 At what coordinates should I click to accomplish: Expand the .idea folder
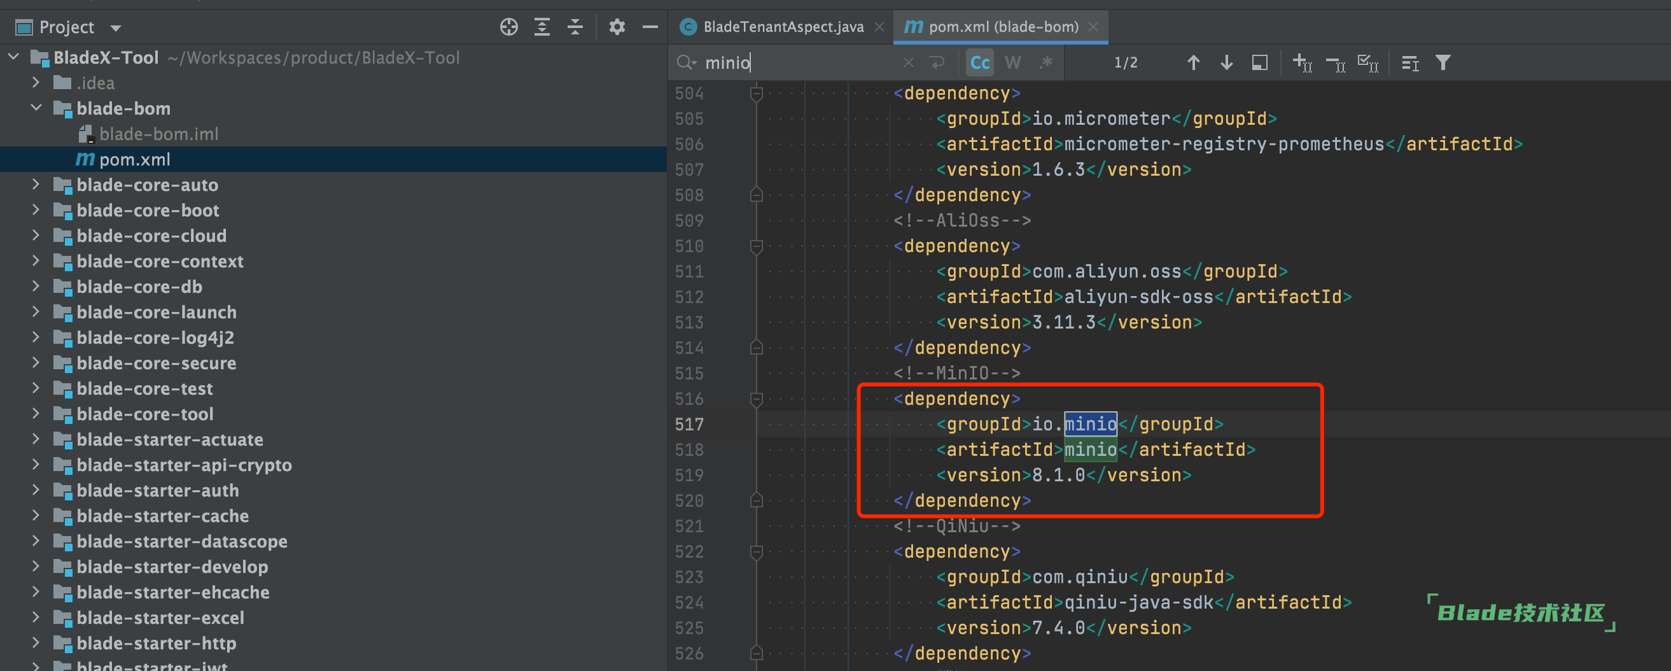[36, 82]
